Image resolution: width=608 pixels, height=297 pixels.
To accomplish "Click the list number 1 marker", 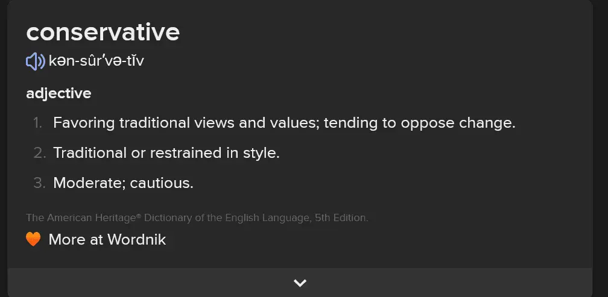I will (x=38, y=123).
